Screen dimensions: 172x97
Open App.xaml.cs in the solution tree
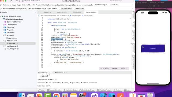click(13, 38)
